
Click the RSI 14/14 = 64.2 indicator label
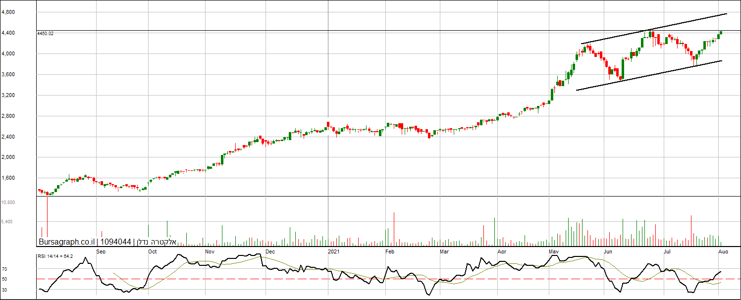tap(55, 256)
